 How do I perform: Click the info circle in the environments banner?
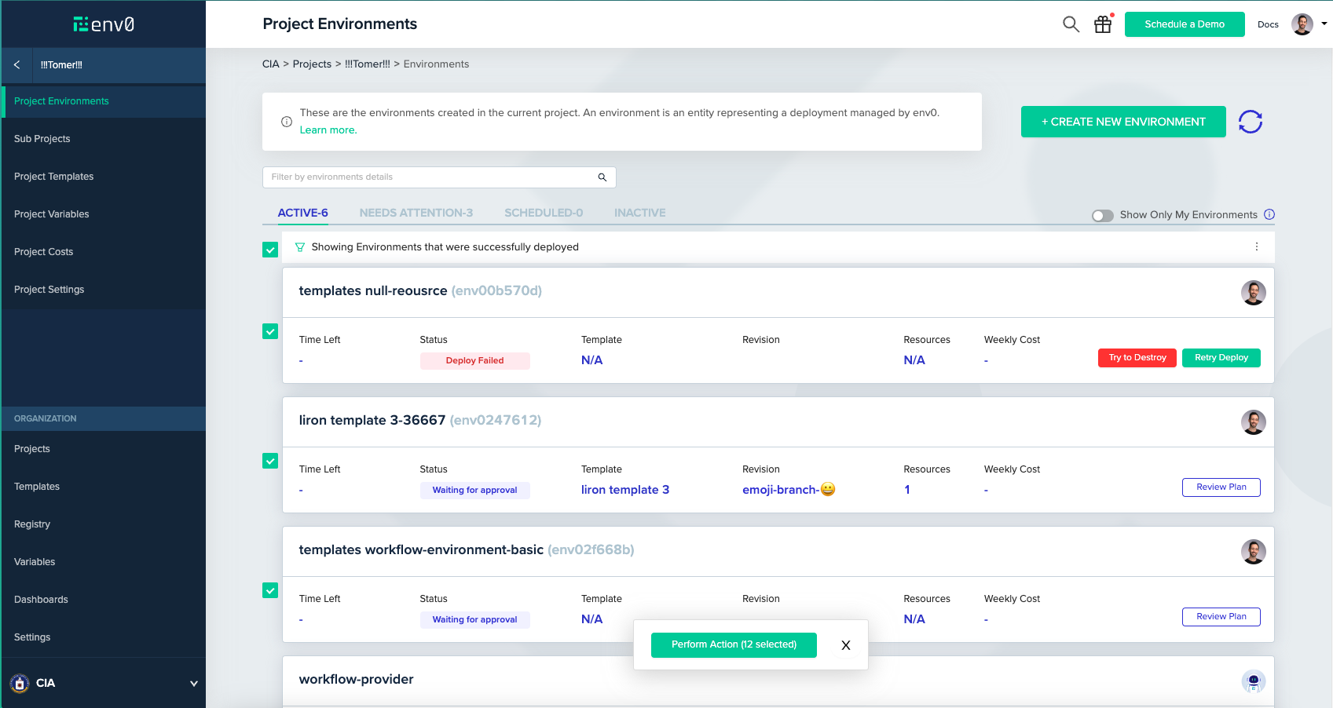point(286,122)
